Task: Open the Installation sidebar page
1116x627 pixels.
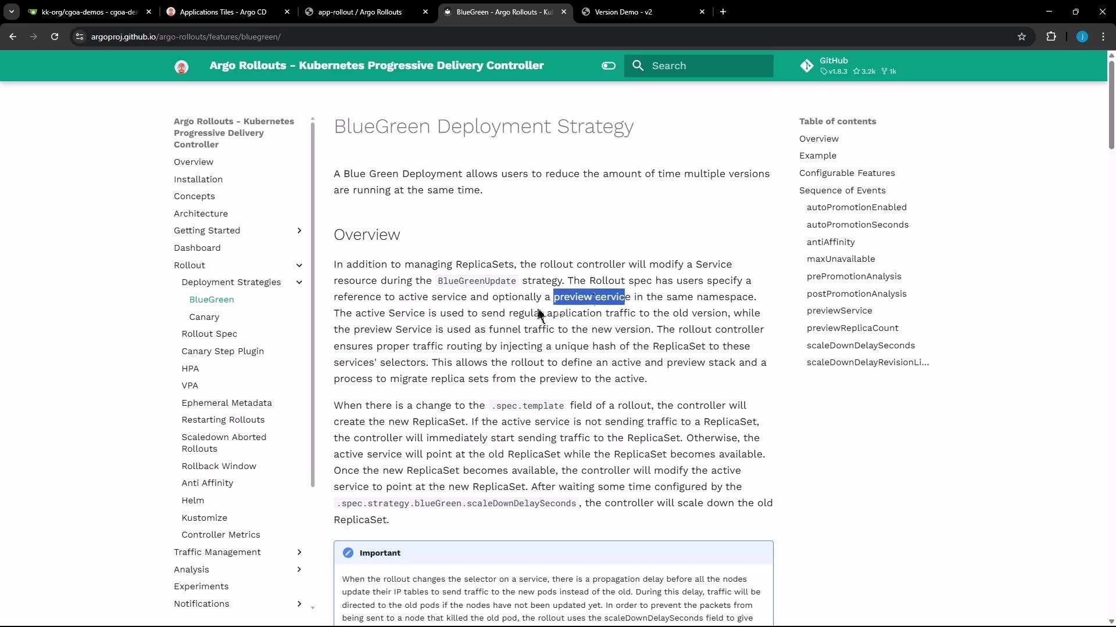Action: [x=198, y=179]
